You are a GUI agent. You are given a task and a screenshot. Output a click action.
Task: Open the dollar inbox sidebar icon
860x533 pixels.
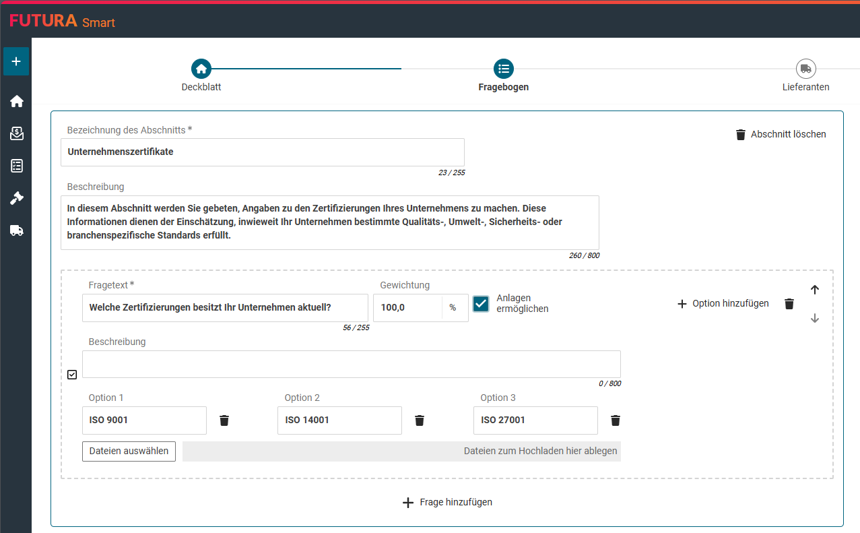(x=17, y=133)
